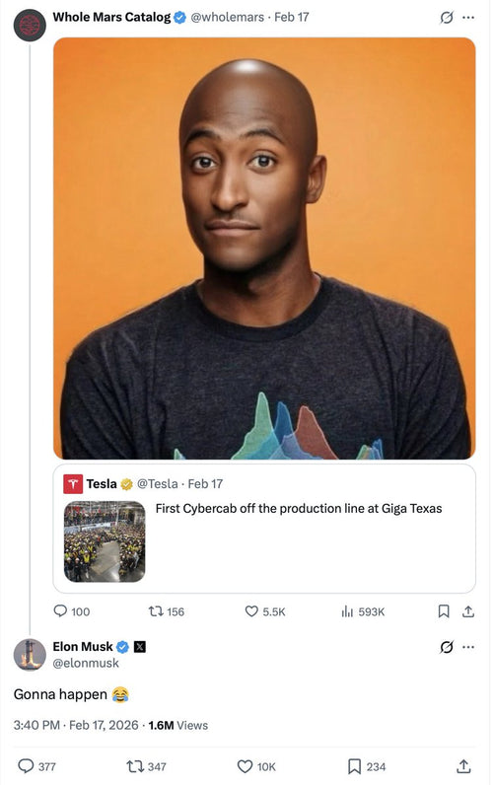Open the three-dot menu on Elon Musk's post

click(468, 647)
